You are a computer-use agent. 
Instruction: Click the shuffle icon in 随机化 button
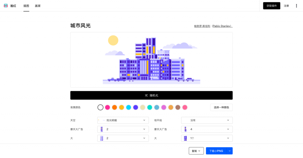click(x=146, y=95)
